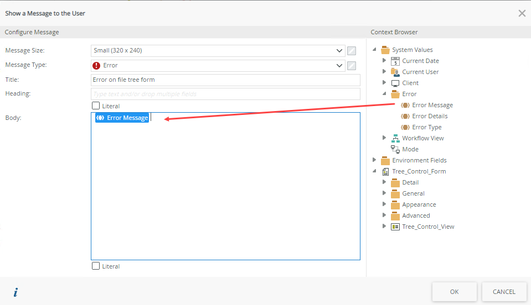Click the Tree_Control_Form document icon
This screenshot has height=305, width=531.
click(x=385, y=172)
